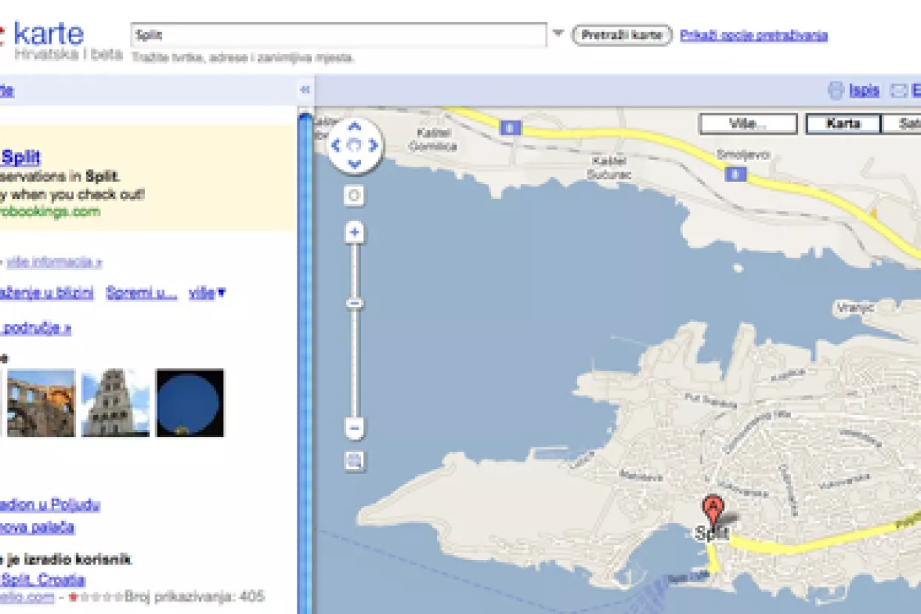
Task: Click the Split city label on map
Action: [712, 533]
